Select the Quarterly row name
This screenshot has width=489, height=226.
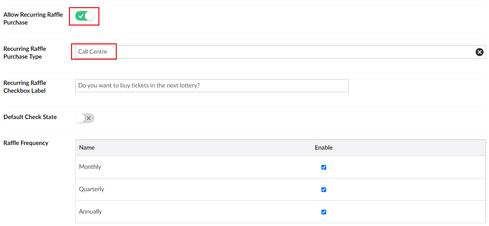pos(91,189)
